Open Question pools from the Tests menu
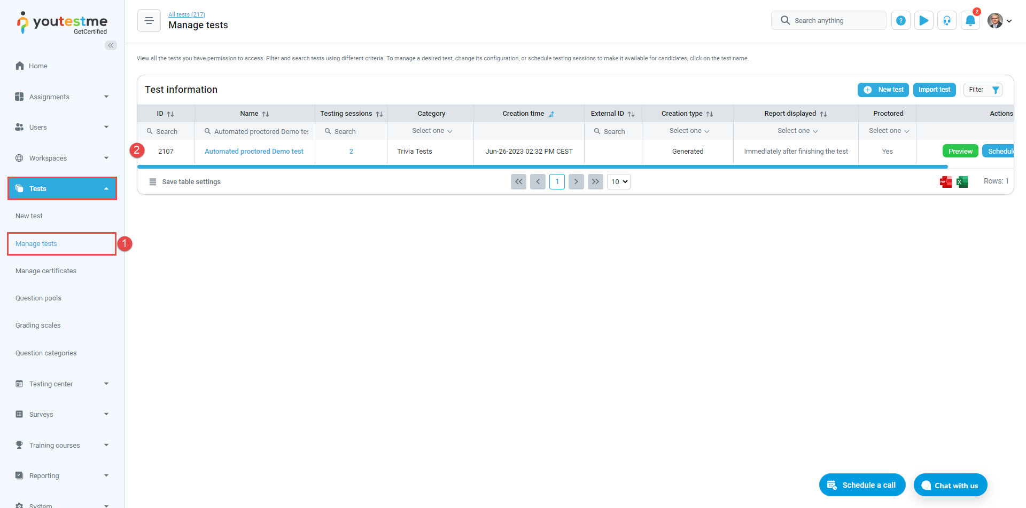This screenshot has width=1026, height=508. 38,298
